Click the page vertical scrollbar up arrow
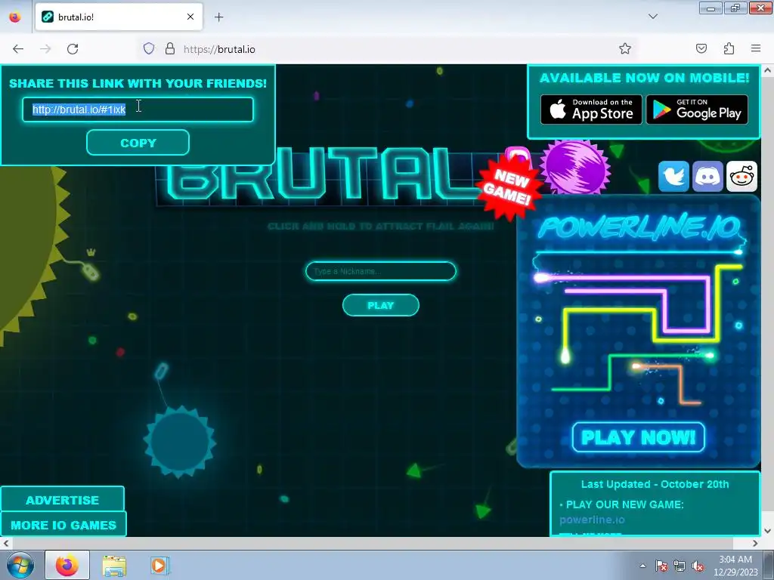Screen dimensions: 774x580 [x=767, y=70]
